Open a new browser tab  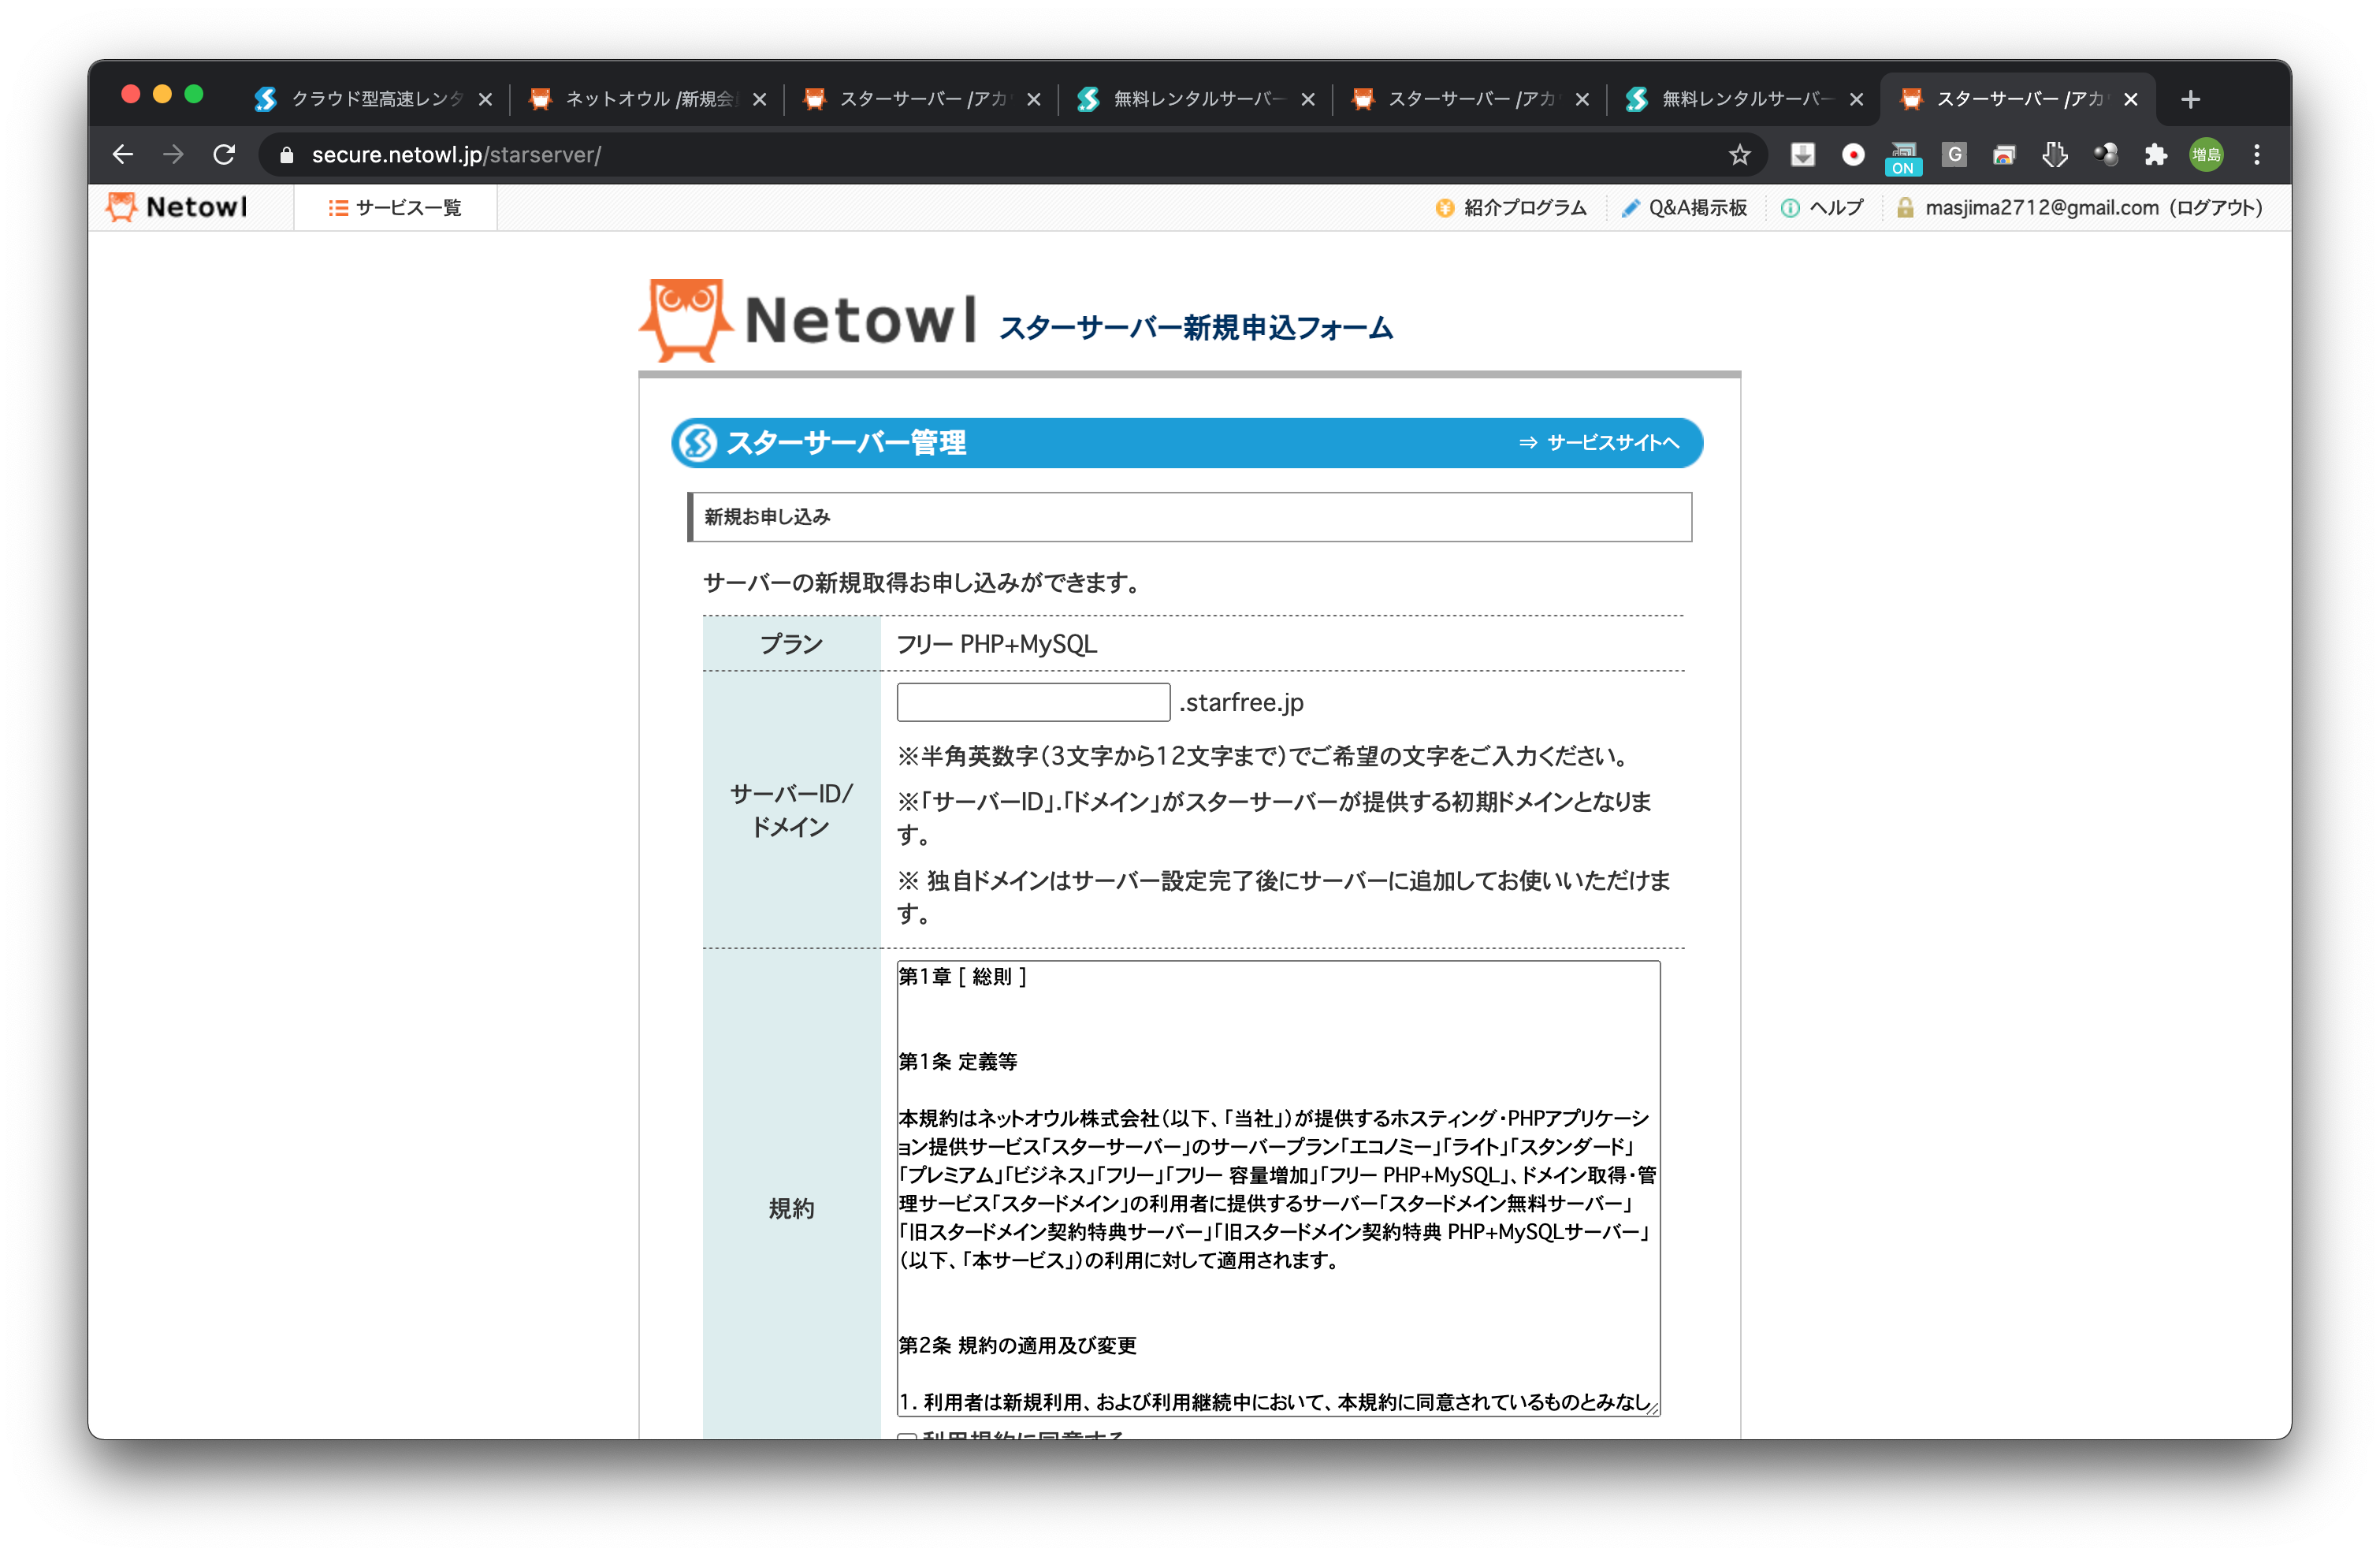pyautogui.click(x=2190, y=99)
